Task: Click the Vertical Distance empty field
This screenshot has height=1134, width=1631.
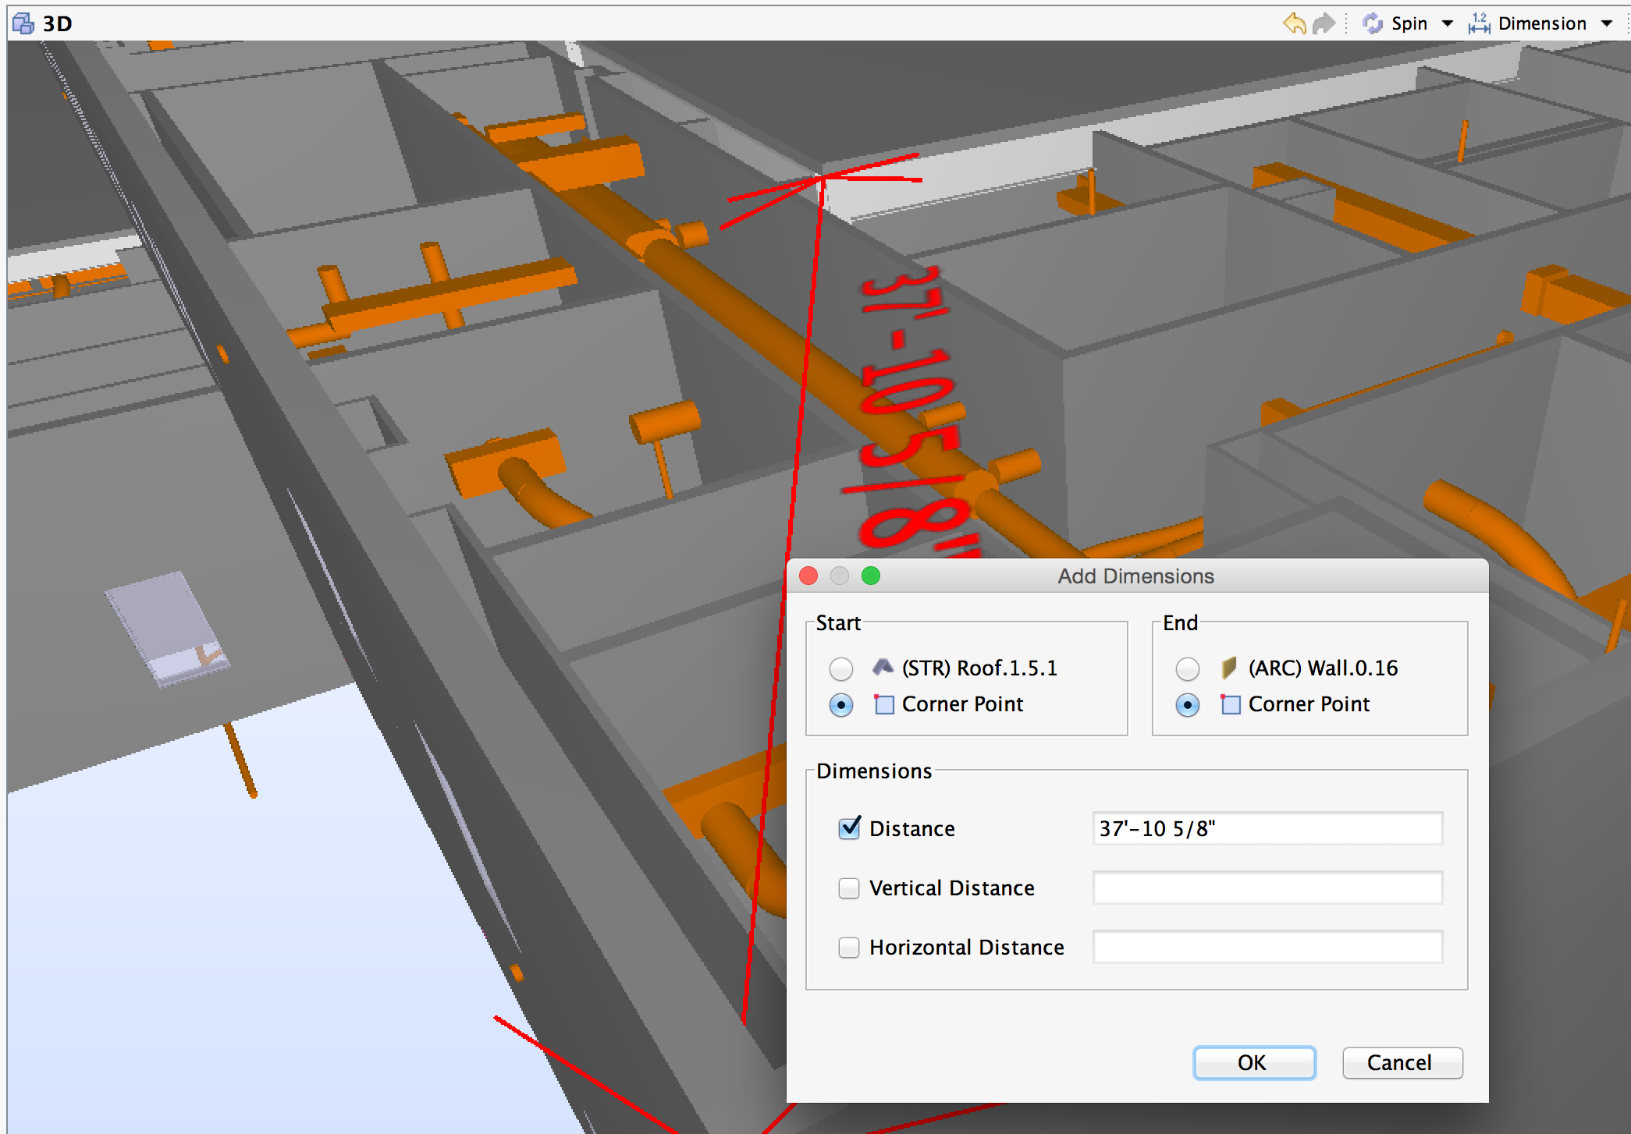Action: pos(1267,888)
